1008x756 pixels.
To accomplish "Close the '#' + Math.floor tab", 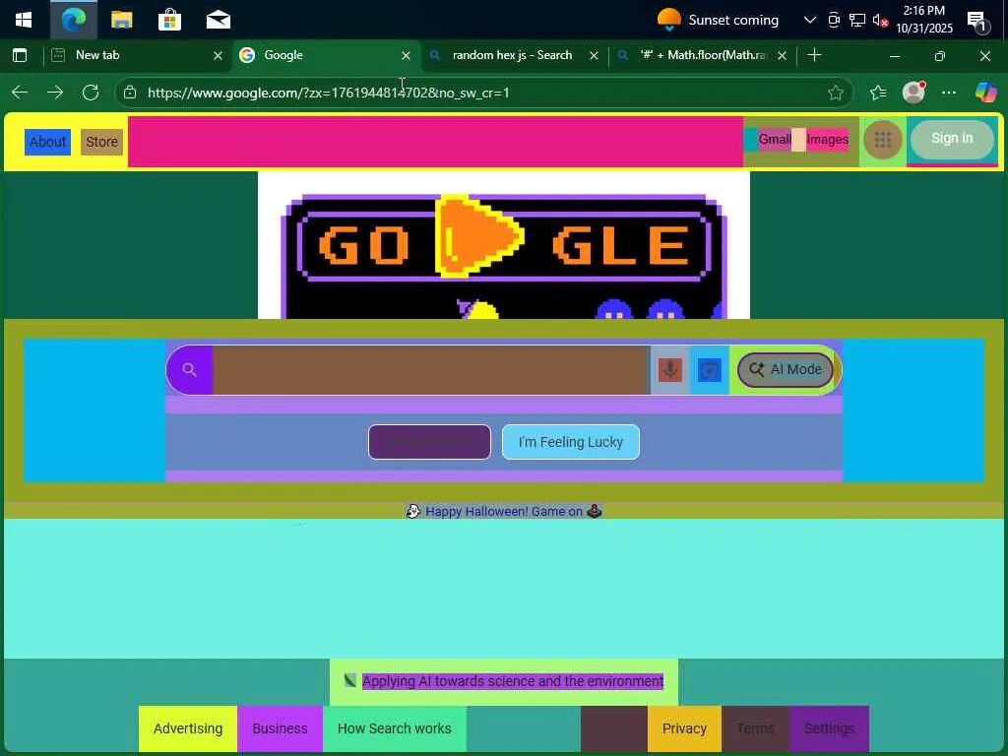I will point(782,56).
